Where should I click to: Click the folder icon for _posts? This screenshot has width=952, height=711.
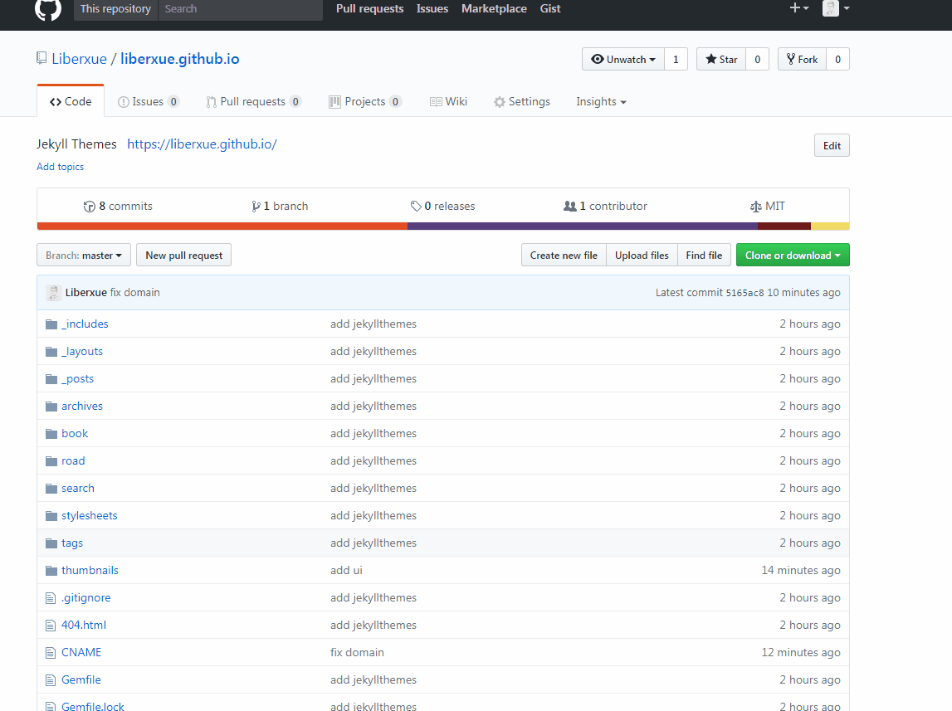click(x=51, y=378)
